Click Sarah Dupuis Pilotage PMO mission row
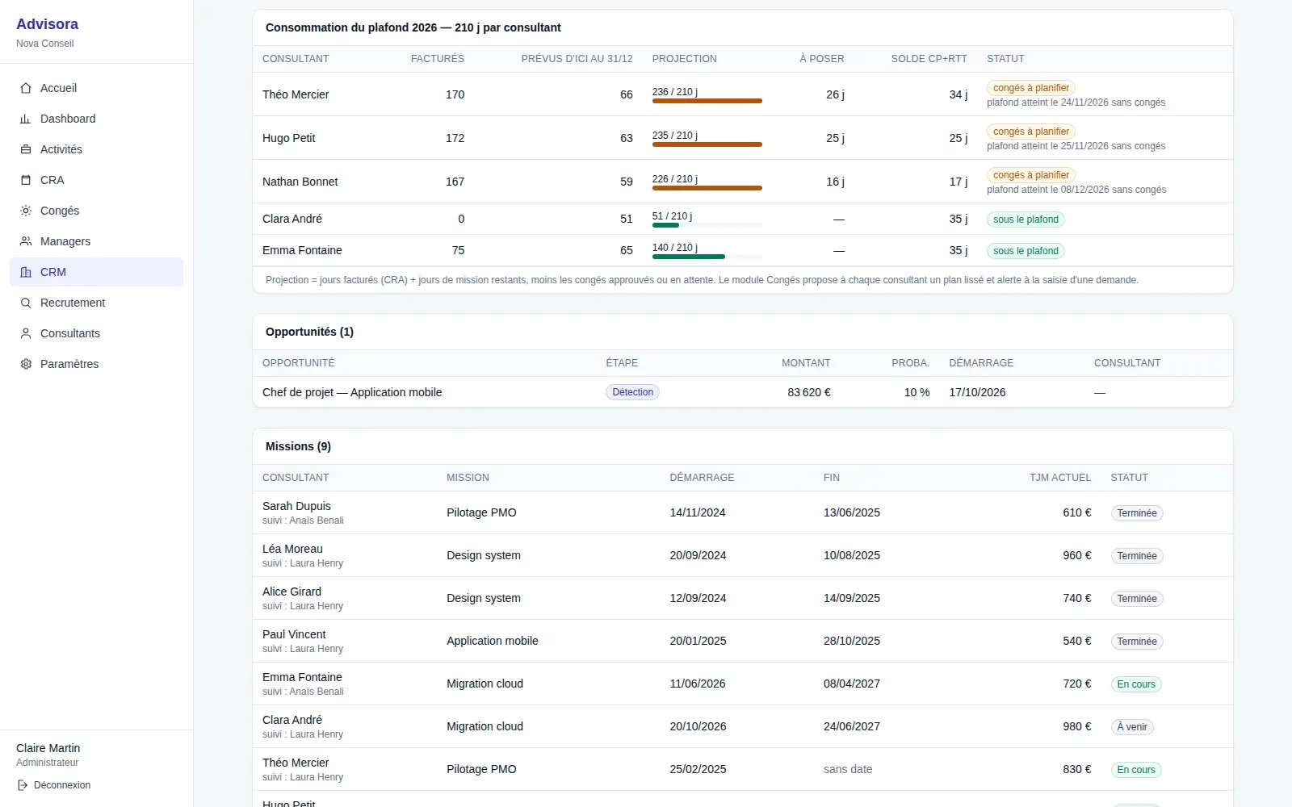Image resolution: width=1292 pixels, height=807 pixels. [743, 512]
